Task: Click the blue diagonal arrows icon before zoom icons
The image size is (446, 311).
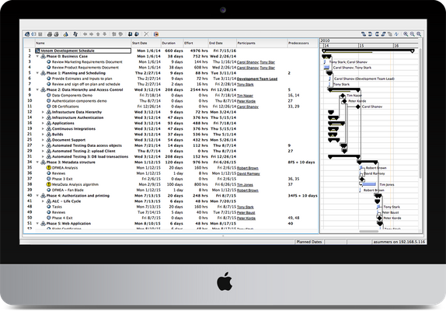Action: click(396, 34)
